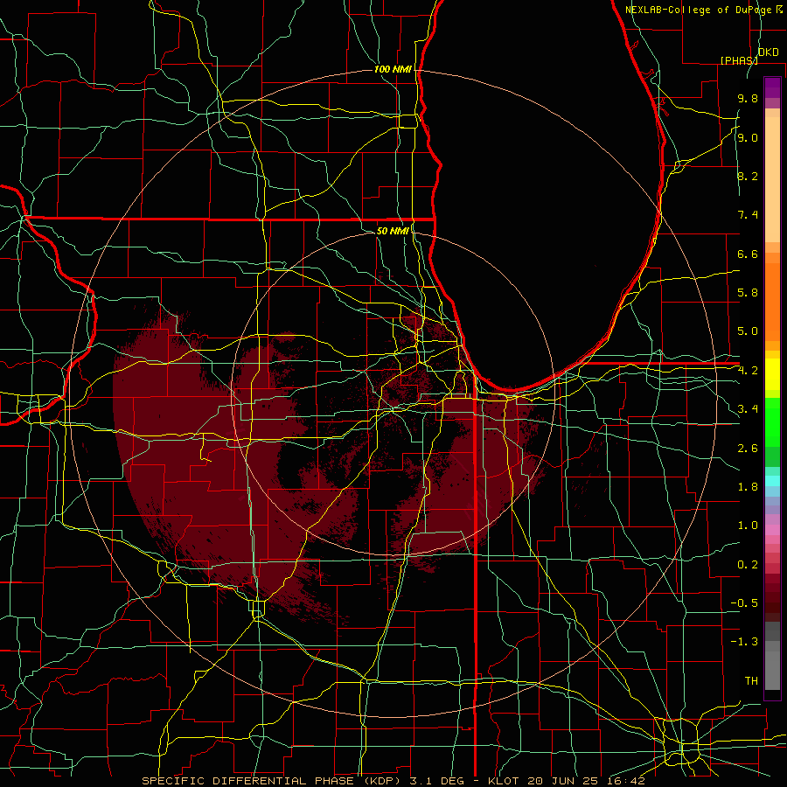
Task: Click the 8.2 legend value
Action: click(748, 176)
